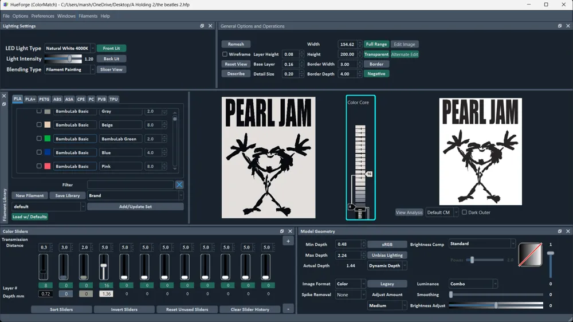The image size is (573, 322).
Task: Float the Filament Library side panel
Action: click(4, 104)
